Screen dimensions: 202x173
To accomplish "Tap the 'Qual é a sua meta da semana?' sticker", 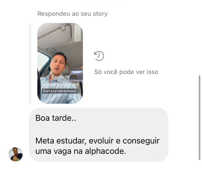I will pos(60,91).
